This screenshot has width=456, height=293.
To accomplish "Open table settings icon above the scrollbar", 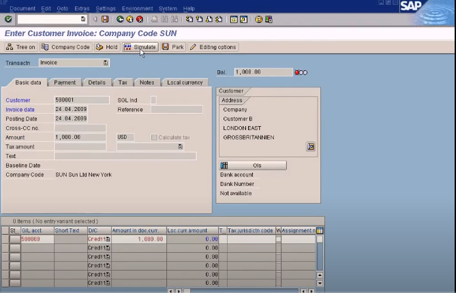I will (320, 230).
